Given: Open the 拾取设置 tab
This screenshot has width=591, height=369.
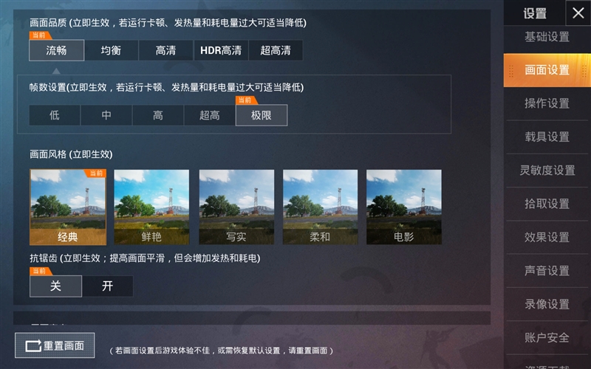Looking at the screenshot, I should point(547,204).
